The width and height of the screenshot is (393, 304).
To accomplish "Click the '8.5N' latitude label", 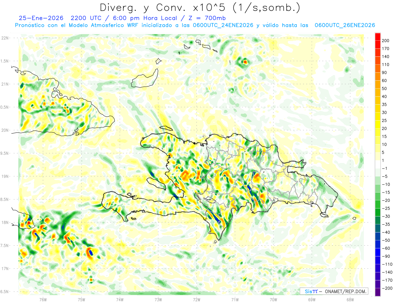I will (5, 199).
